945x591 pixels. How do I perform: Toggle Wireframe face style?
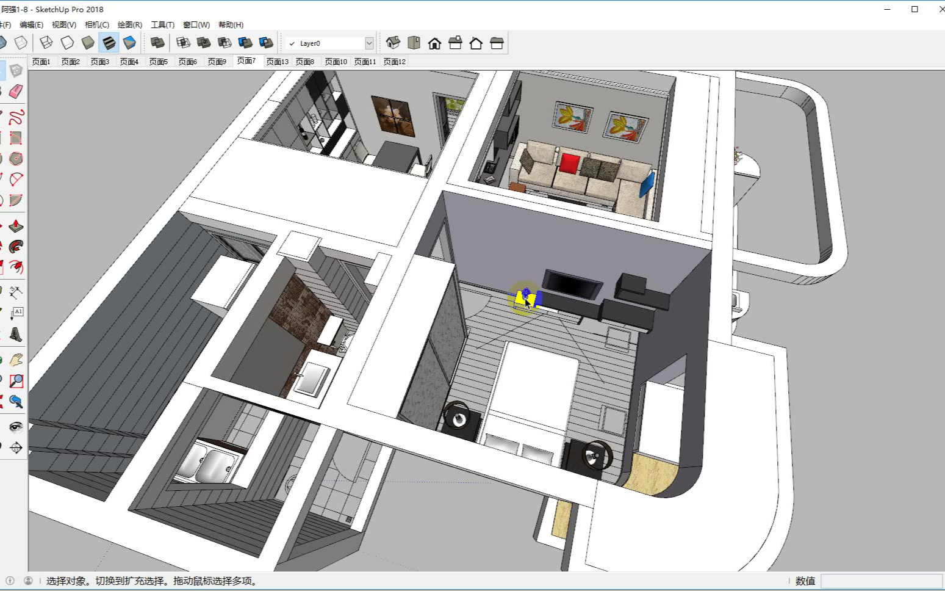[x=46, y=43]
